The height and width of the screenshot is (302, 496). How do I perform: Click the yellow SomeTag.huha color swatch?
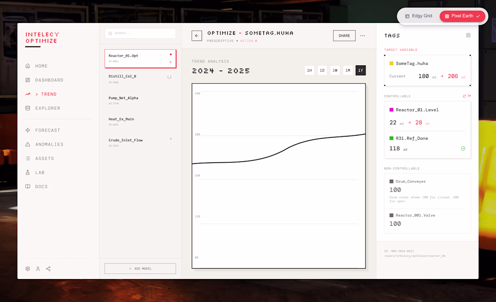click(x=391, y=63)
